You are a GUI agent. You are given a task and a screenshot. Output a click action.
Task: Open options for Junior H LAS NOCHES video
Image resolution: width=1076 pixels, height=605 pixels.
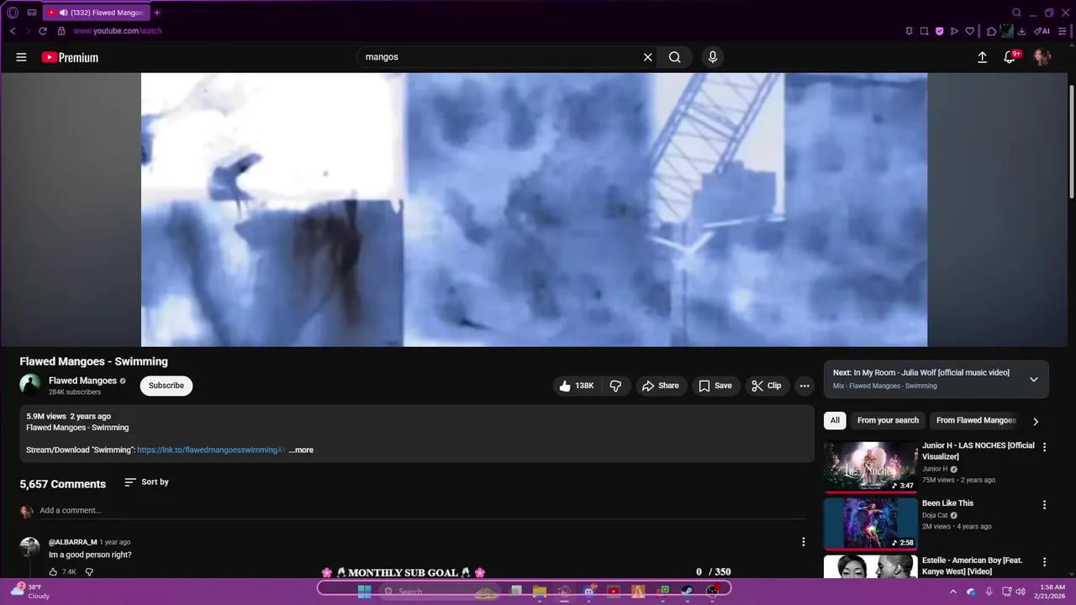[1045, 448]
